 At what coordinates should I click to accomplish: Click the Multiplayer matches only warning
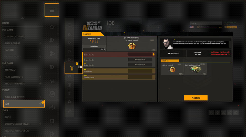(x=220, y=53)
